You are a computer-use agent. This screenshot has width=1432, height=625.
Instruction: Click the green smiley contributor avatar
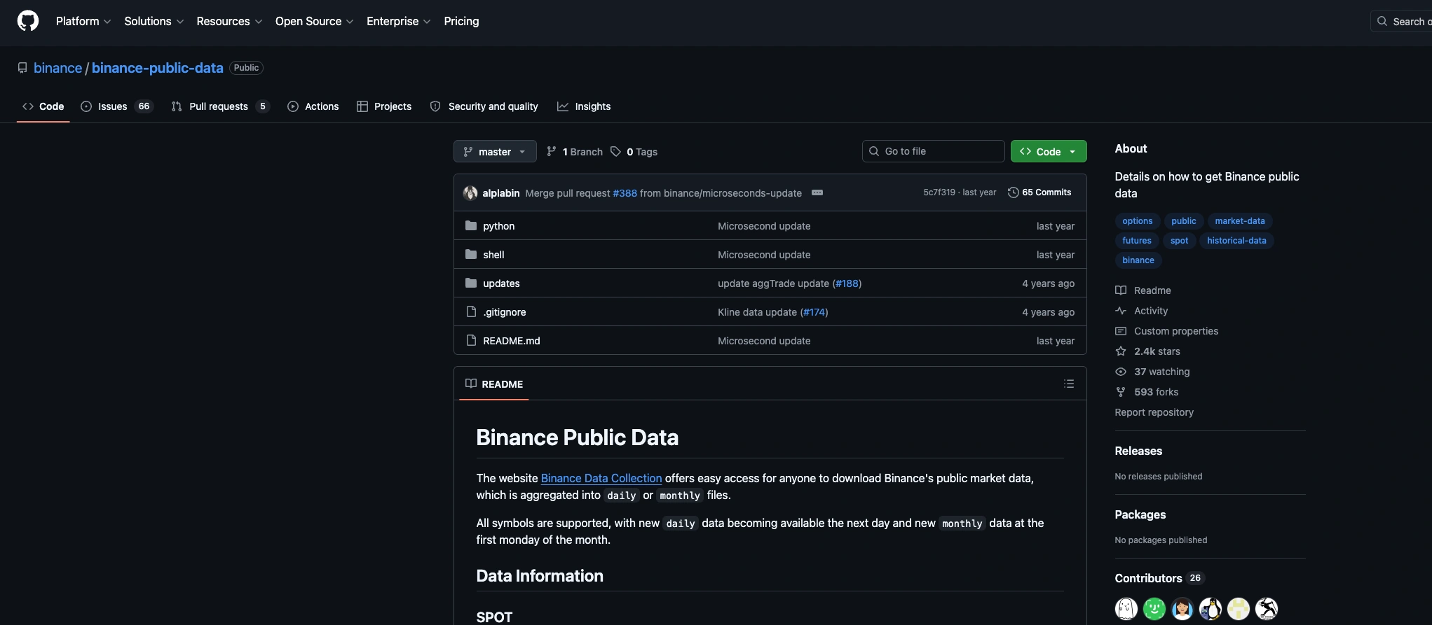click(1154, 609)
